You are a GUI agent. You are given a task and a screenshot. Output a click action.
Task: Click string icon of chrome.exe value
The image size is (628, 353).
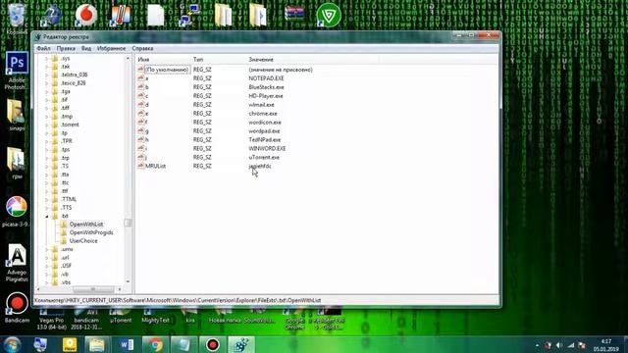pos(140,114)
